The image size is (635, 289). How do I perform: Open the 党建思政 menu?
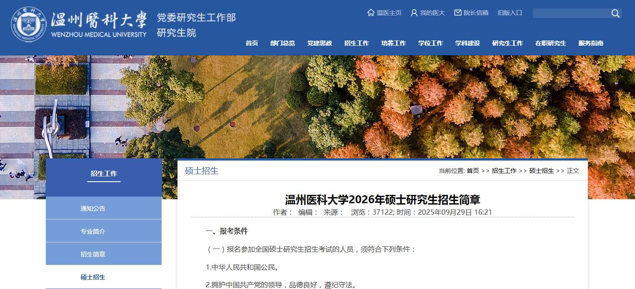click(320, 43)
